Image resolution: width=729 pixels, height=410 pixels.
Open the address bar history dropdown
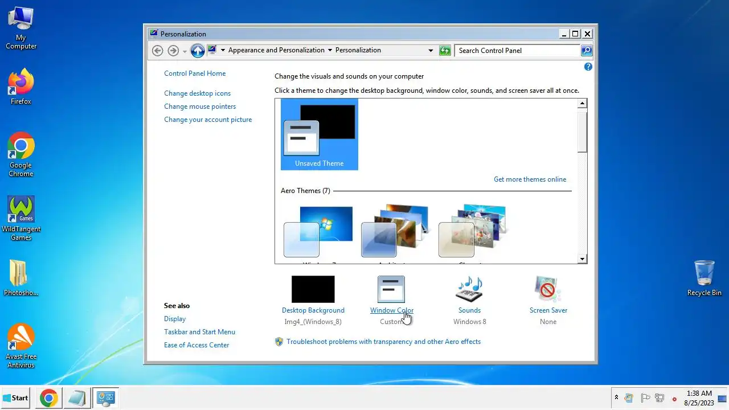point(431,51)
